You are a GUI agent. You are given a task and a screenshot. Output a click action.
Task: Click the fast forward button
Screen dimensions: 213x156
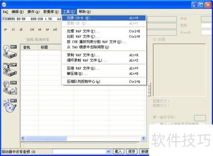[x=47, y=29]
